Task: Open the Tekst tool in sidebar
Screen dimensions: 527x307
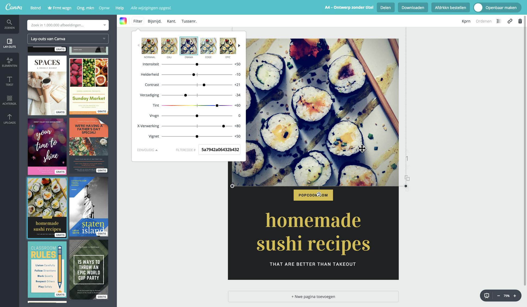Action: click(x=9, y=81)
